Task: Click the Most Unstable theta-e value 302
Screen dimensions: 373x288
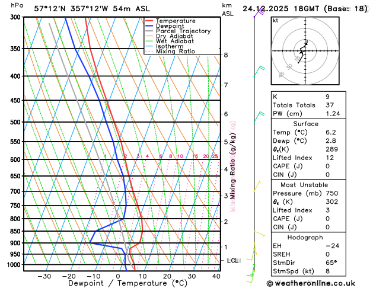Action: pyautogui.click(x=332, y=201)
